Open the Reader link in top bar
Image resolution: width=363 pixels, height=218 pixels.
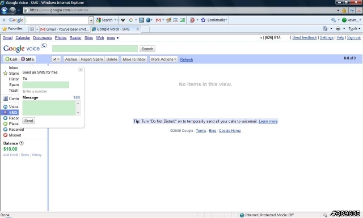75,38
